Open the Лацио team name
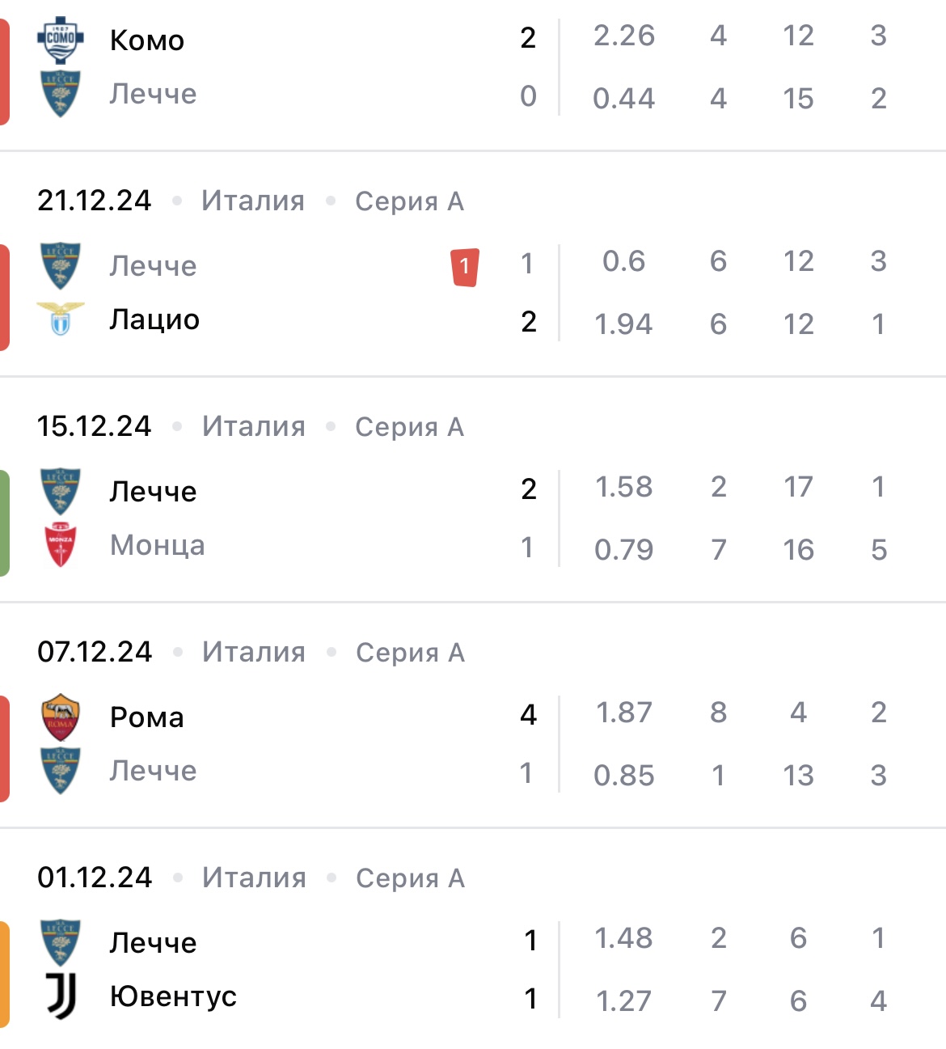 coord(154,319)
